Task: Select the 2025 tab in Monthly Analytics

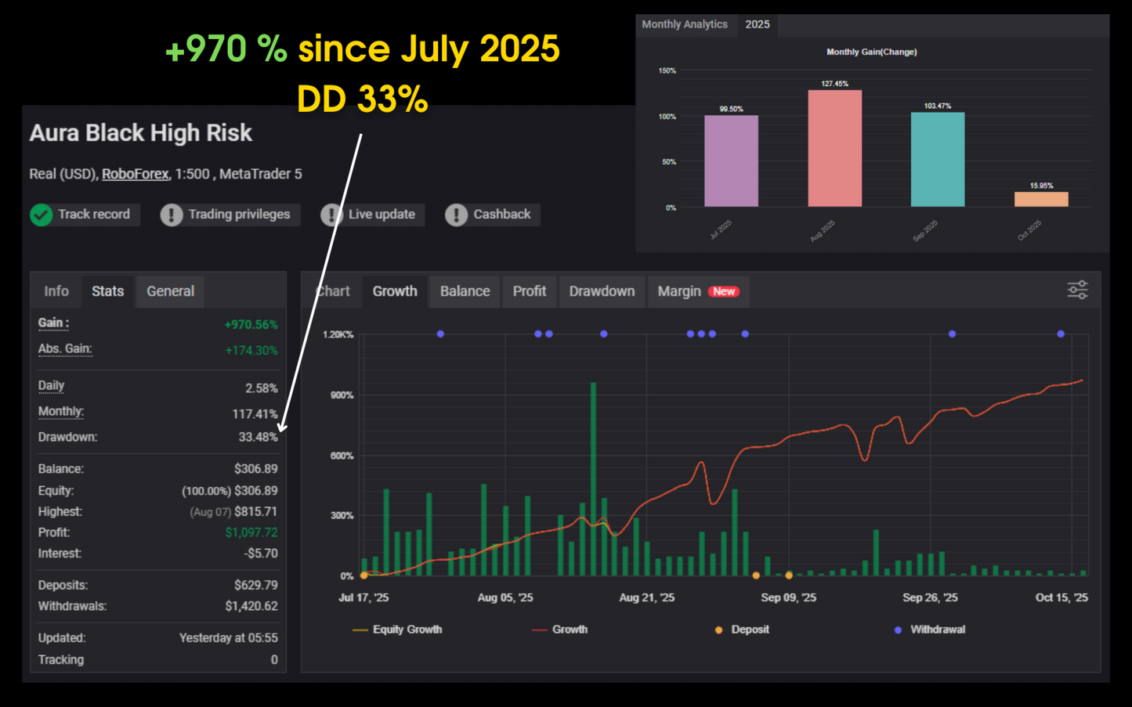Action: point(757,24)
